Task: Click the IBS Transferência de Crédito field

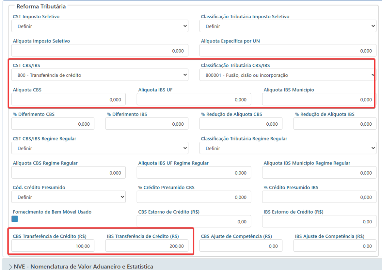Action: coord(147,246)
